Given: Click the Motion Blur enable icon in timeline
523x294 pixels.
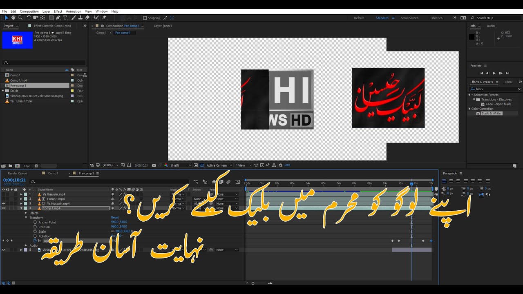Looking at the screenshot, I should tap(228, 182).
